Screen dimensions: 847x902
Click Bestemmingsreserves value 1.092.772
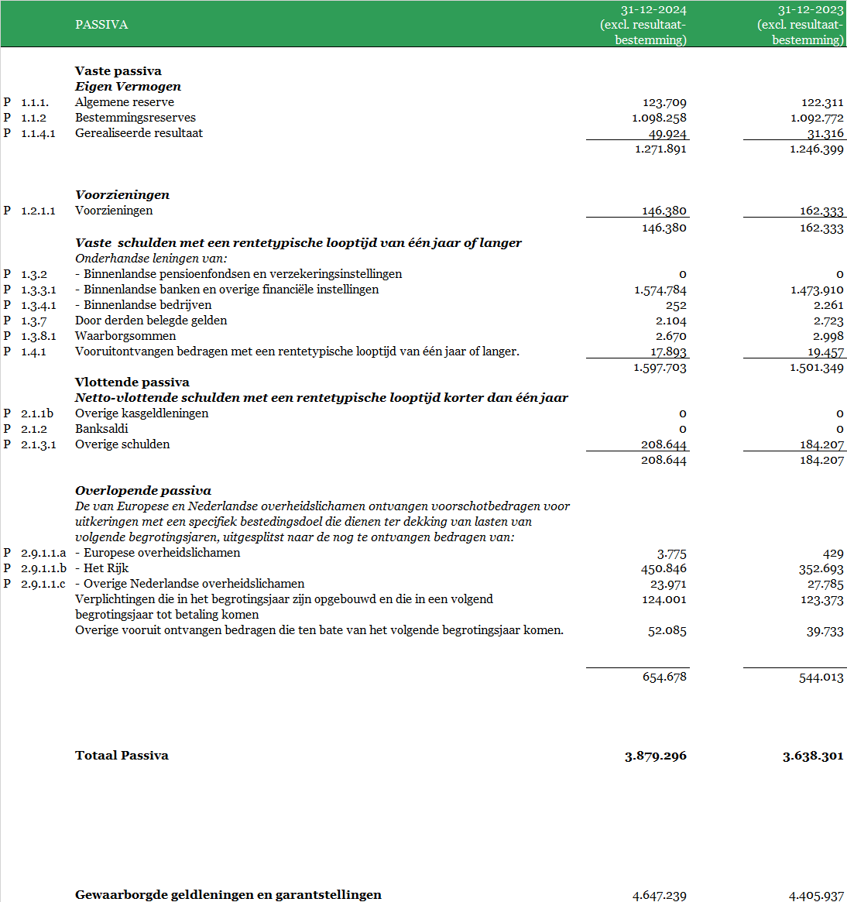tap(817, 118)
